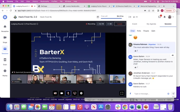The width and height of the screenshot is (180, 112).
Task: View the 49 attendees count icon
Action: point(135,17)
